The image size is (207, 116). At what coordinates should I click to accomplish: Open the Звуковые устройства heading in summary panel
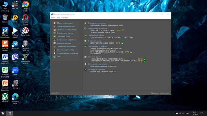(x=96, y=69)
